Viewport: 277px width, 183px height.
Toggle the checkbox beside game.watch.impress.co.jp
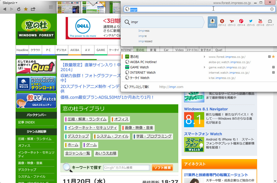click(x=273, y=67)
